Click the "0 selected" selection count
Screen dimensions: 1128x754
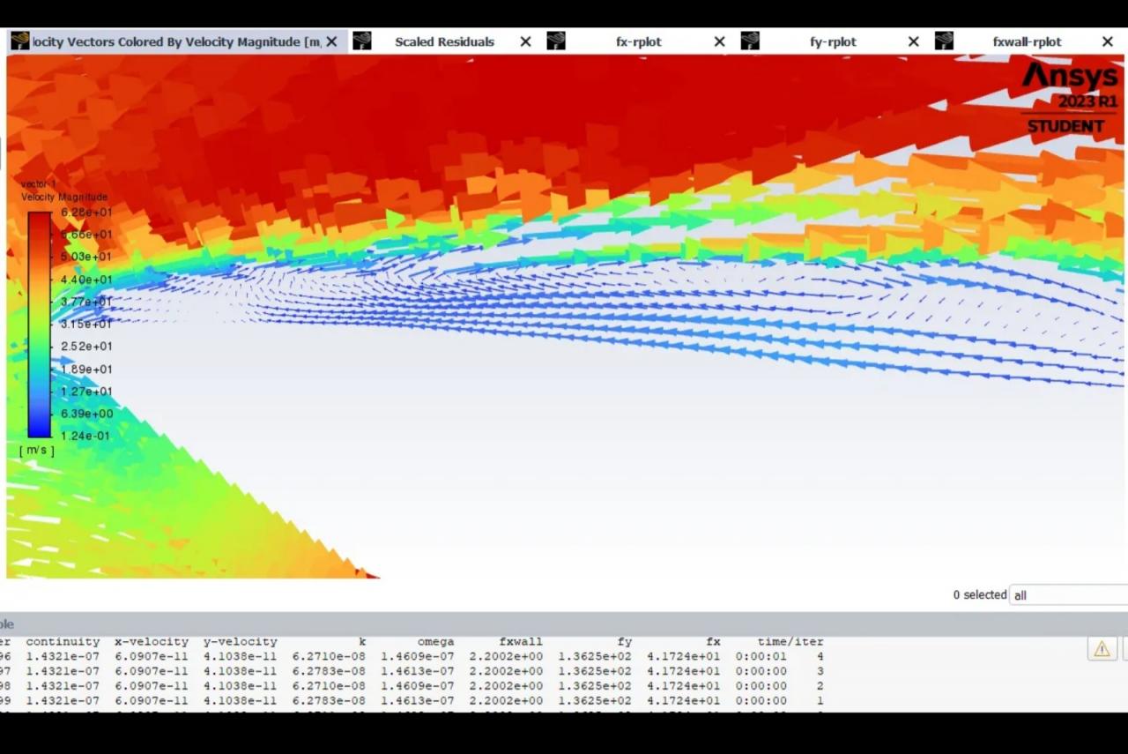coord(979,594)
